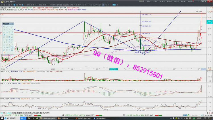Screen dimensions: 213x120
Task: Click the red X delete tool in drawing panel
Action: pos(4,52)
